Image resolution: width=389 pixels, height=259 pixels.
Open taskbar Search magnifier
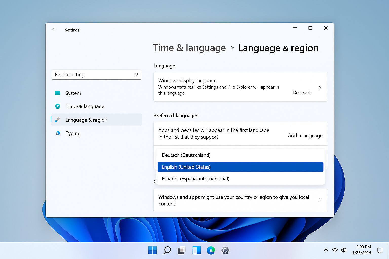tap(167, 250)
